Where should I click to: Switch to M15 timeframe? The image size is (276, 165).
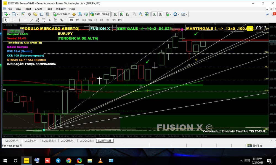84,20
